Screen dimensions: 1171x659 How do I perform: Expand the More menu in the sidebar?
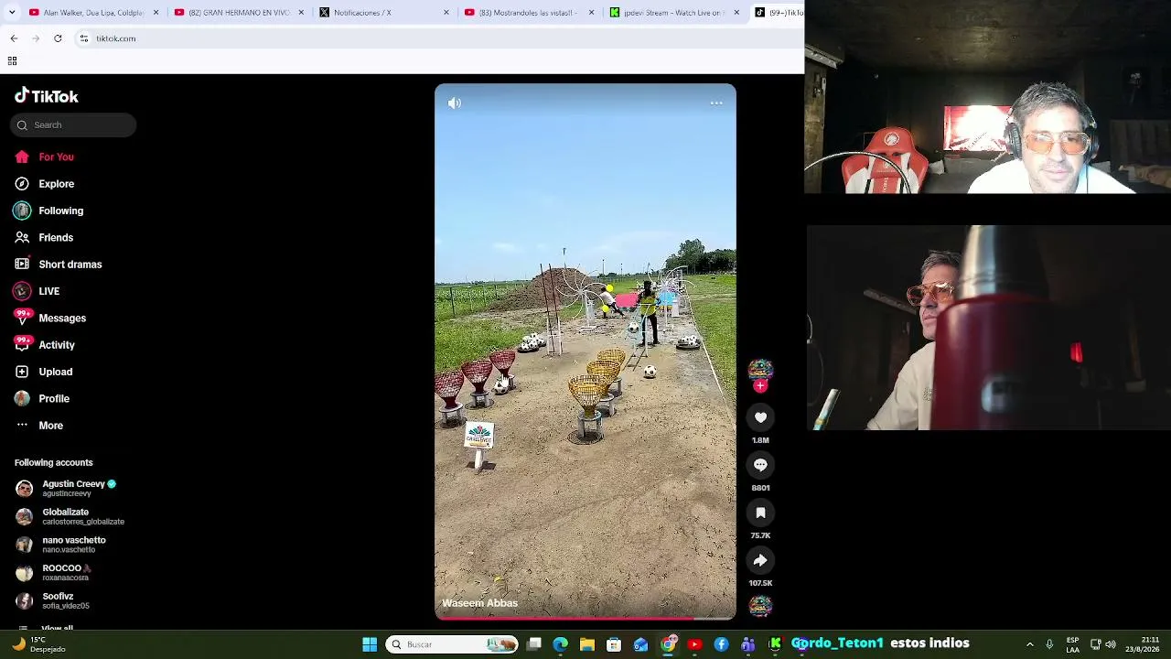(51, 426)
